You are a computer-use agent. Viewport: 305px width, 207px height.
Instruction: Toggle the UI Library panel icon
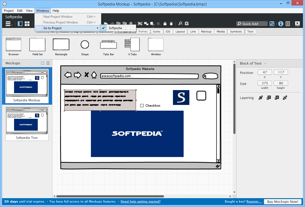[272, 24]
